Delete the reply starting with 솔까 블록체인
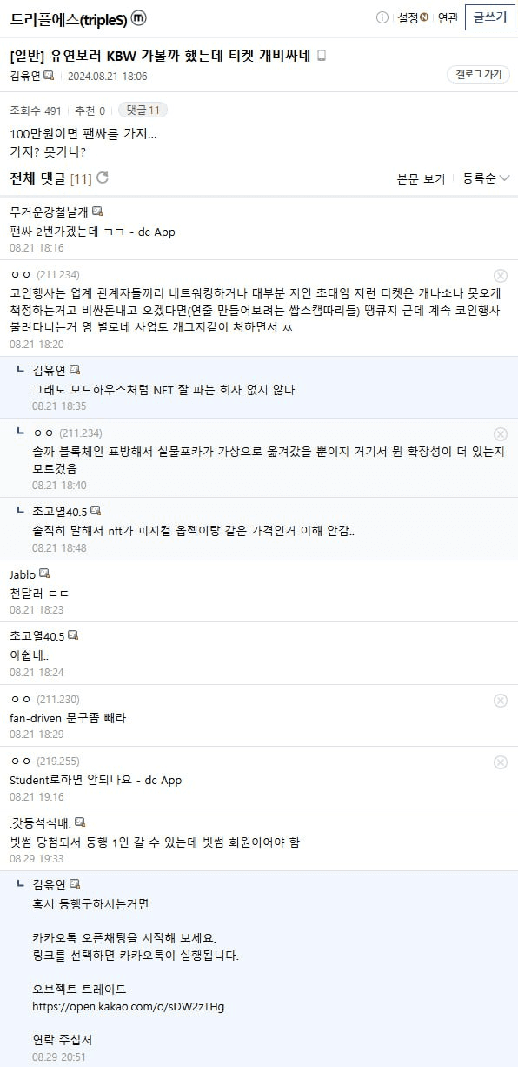Image resolution: width=518 pixels, height=1067 pixels. (501, 433)
